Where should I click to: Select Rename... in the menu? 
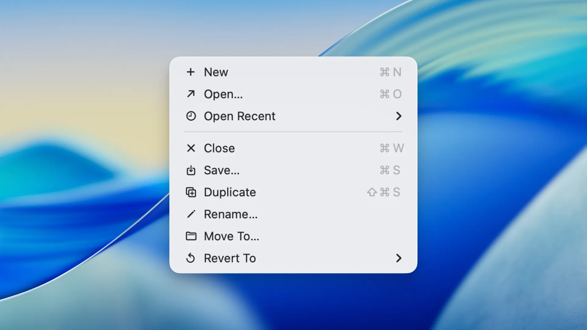pos(231,214)
